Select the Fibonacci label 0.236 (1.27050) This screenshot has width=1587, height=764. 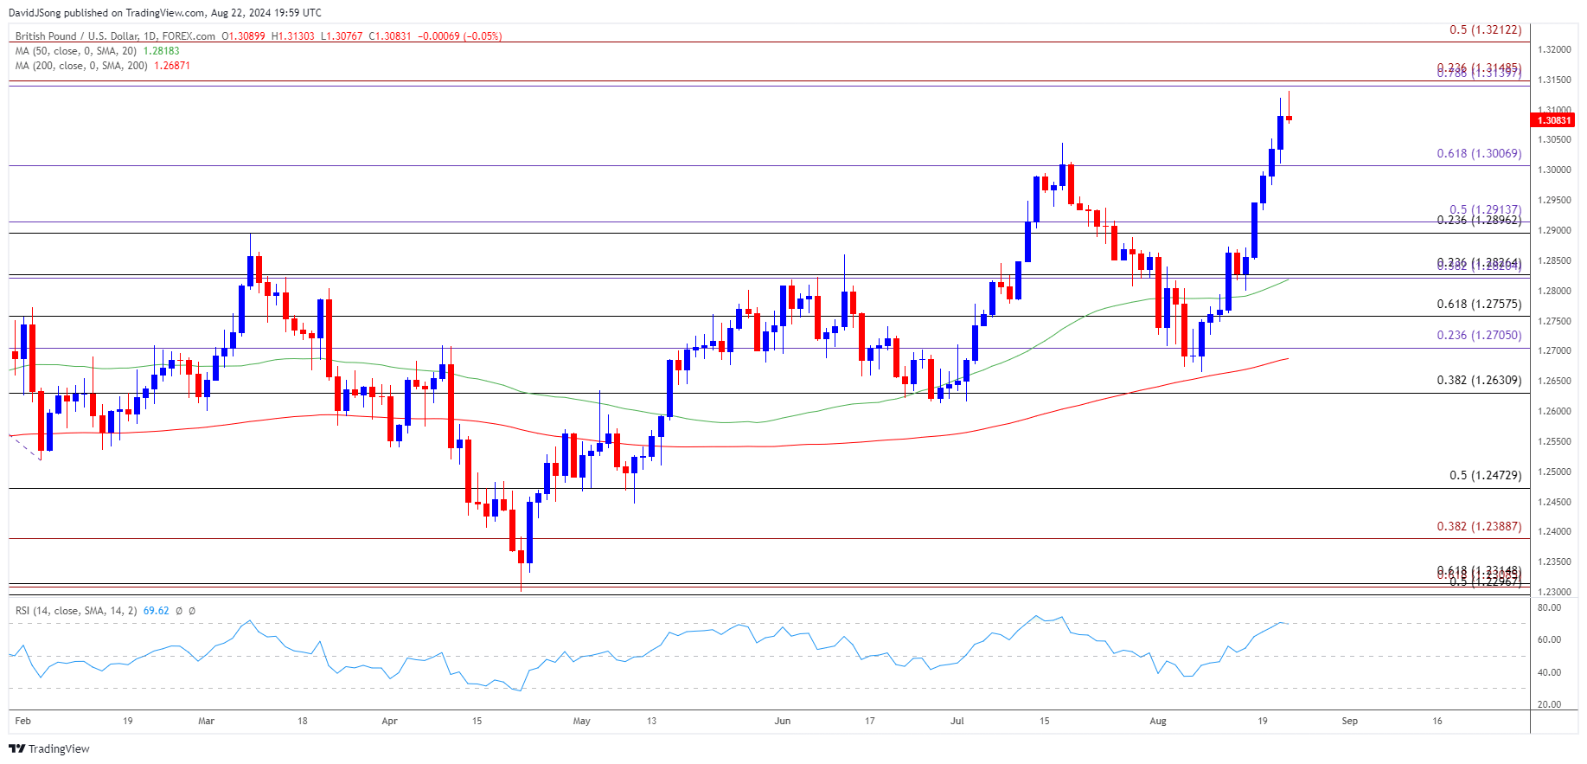pyautogui.click(x=1480, y=336)
